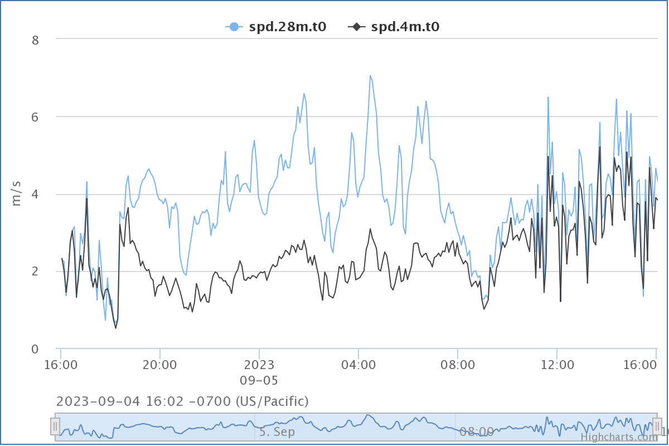Image resolution: width=669 pixels, height=446 pixels.
Task: Click the timestamp text above the navigator
Action: pos(182,401)
